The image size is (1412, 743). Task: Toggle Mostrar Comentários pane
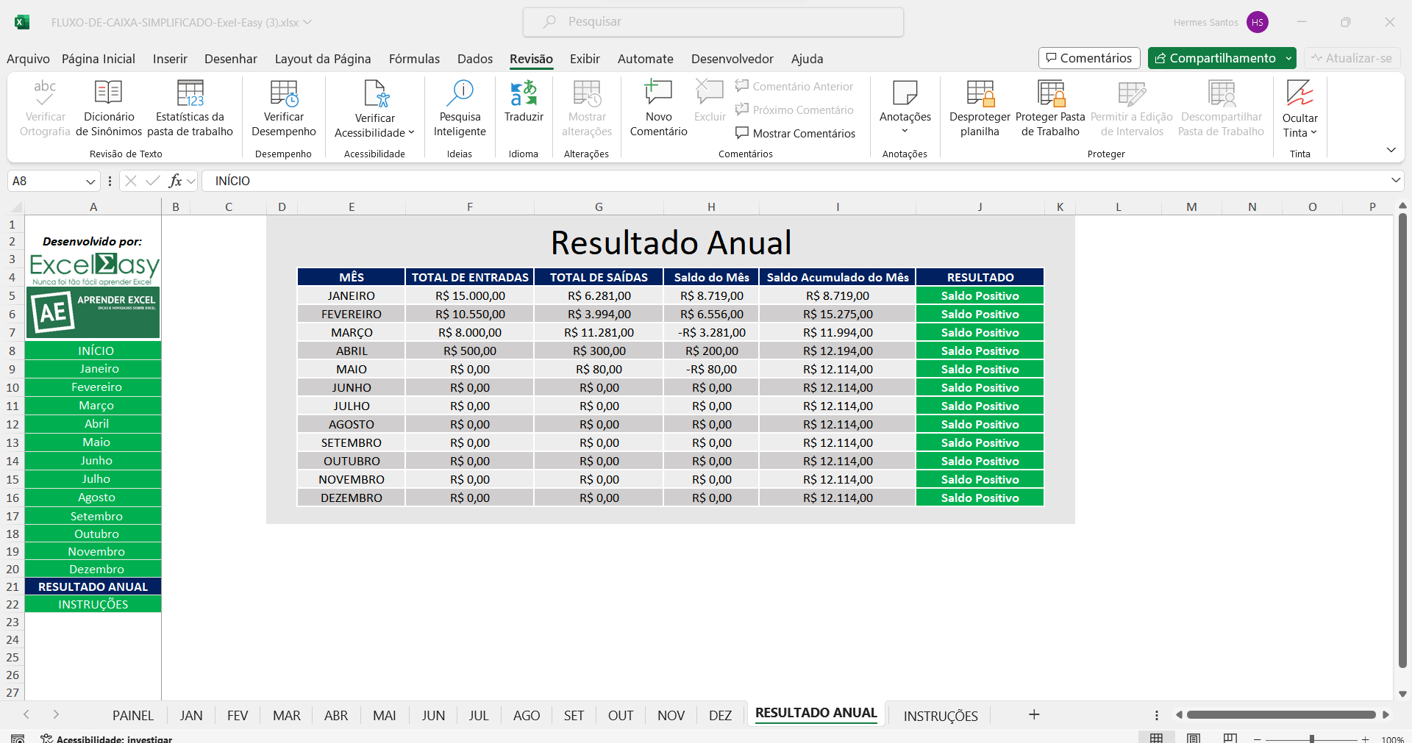click(796, 133)
